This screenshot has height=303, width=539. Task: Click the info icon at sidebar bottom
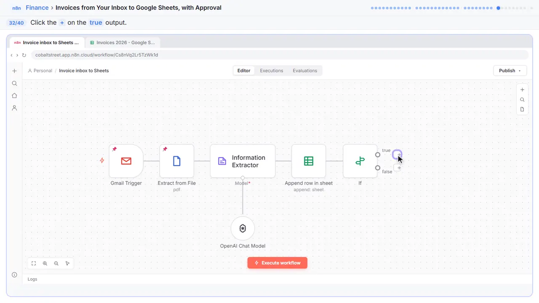coord(14,275)
